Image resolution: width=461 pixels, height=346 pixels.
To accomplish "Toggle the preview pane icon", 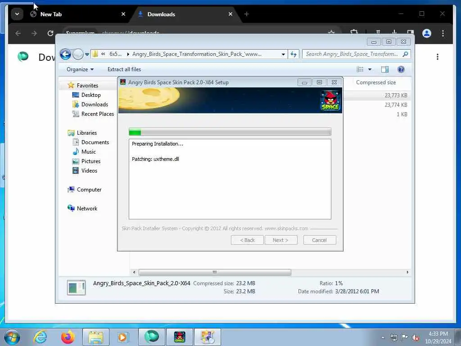I will (x=385, y=69).
